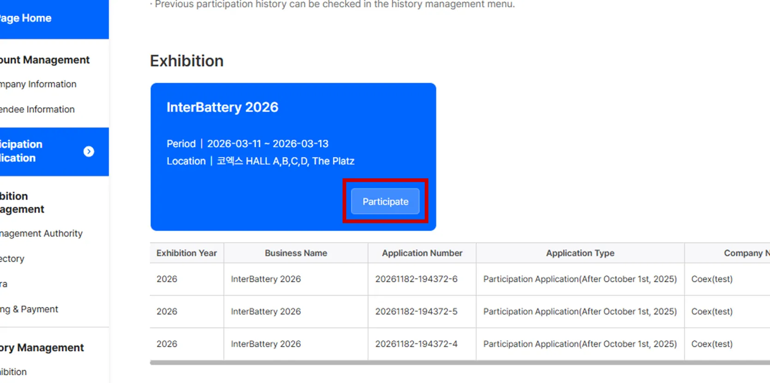Click year 2026 in row 20261182-194372-4
The width and height of the screenshot is (770, 383).
coord(167,344)
